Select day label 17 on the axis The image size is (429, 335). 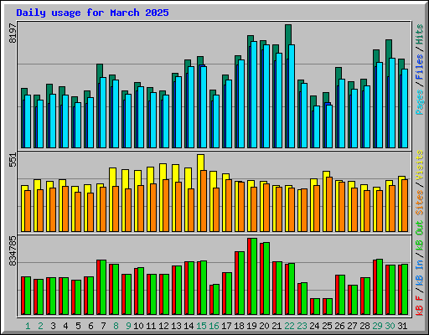pos(226,326)
